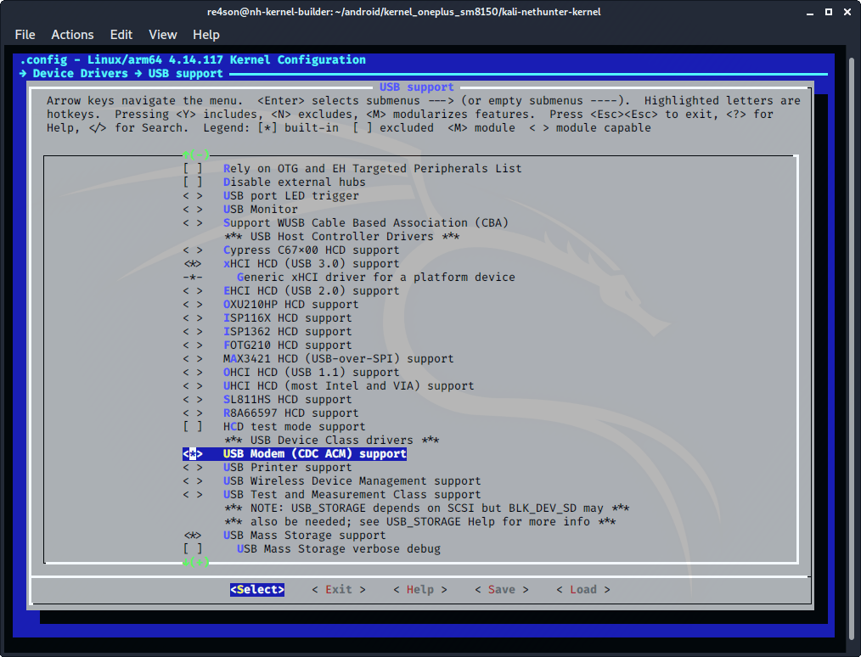Open the File menu

pyautogui.click(x=25, y=35)
